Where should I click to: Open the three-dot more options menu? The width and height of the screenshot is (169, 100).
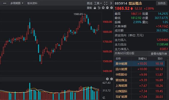[5, 3]
